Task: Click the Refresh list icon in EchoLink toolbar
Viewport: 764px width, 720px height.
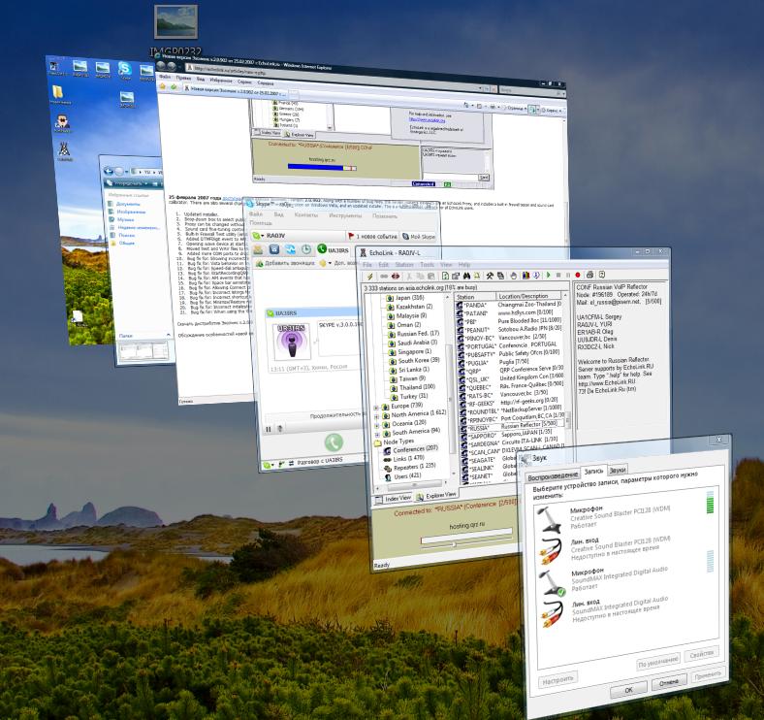Action: coord(445,277)
